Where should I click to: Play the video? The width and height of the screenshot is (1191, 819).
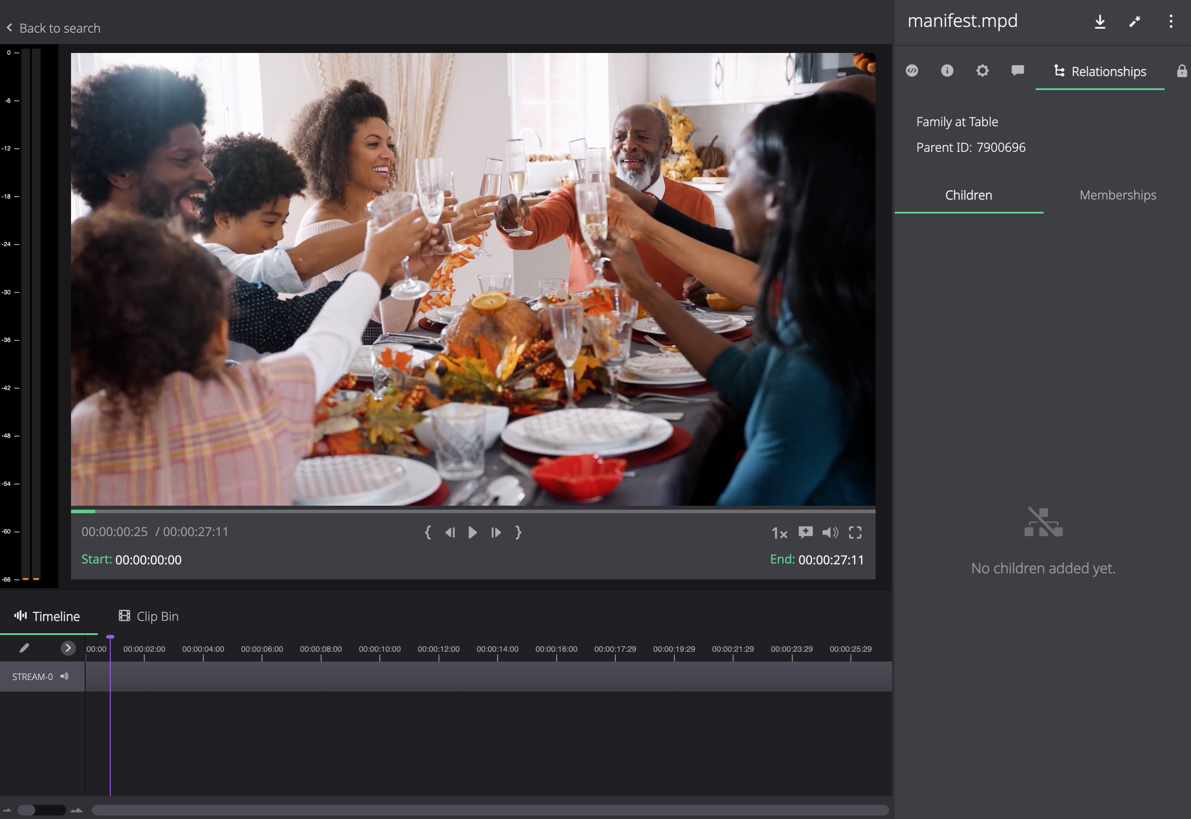(472, 533)
